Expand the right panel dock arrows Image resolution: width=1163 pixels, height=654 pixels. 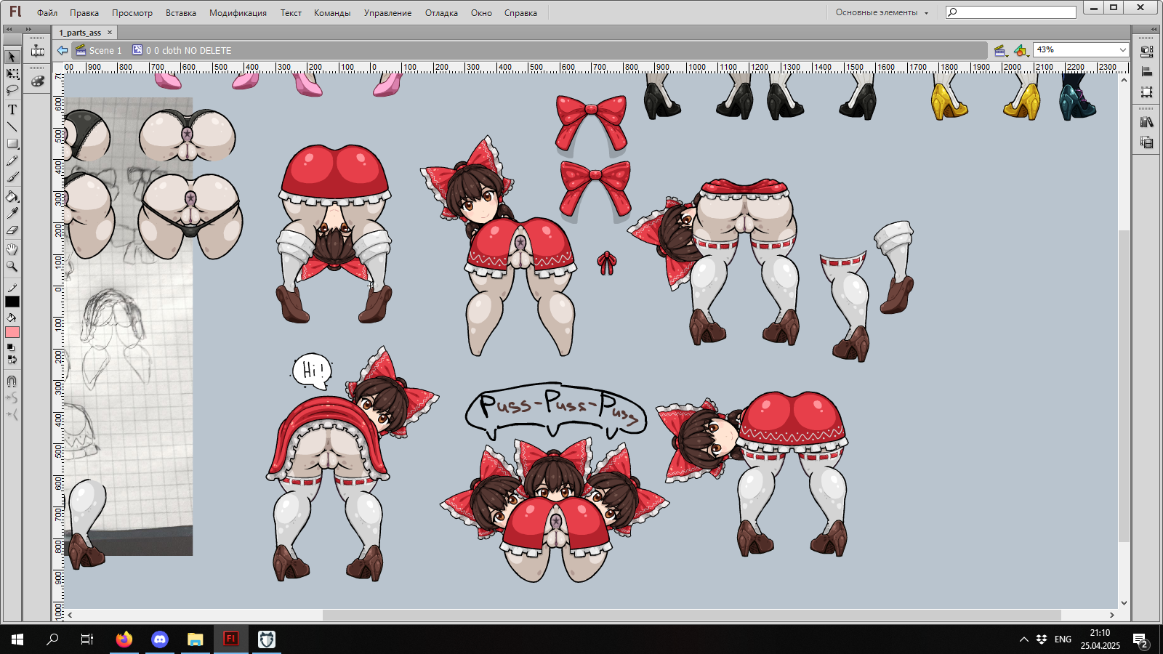pyautogui.click(x=1154, y=30)
